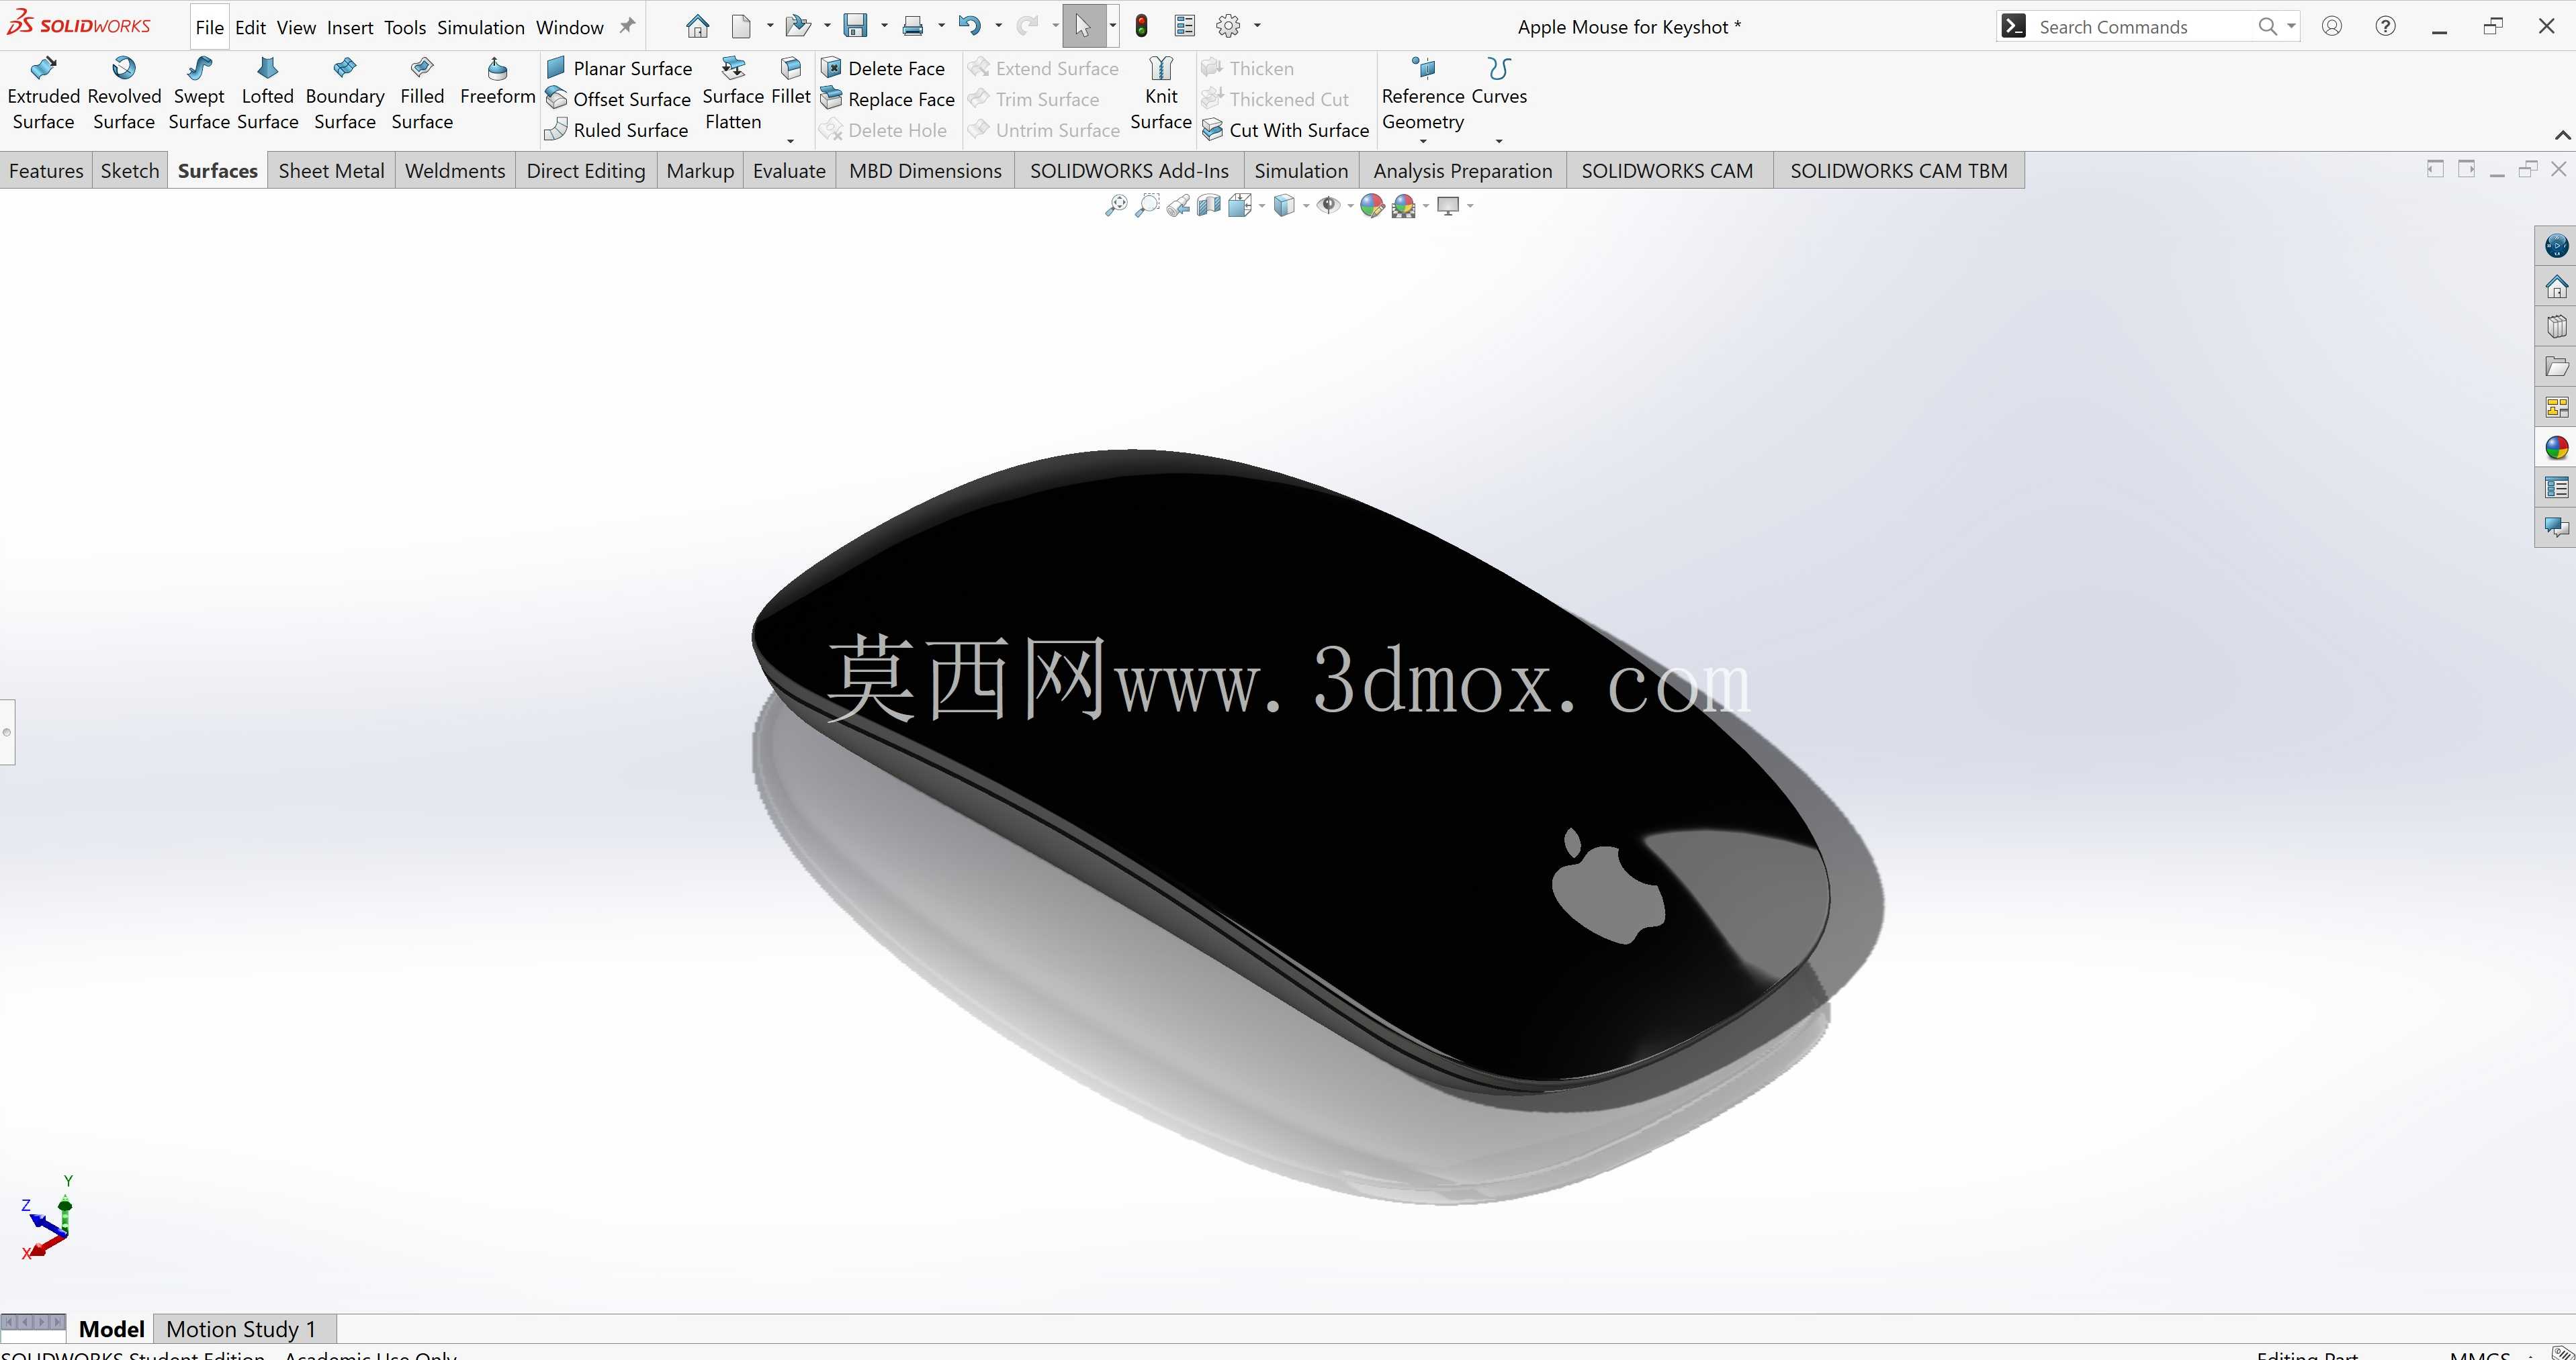The height and width of the screenshot is (1360, 2576).
Task: Pin the menu bar in place
Action: 627,26
